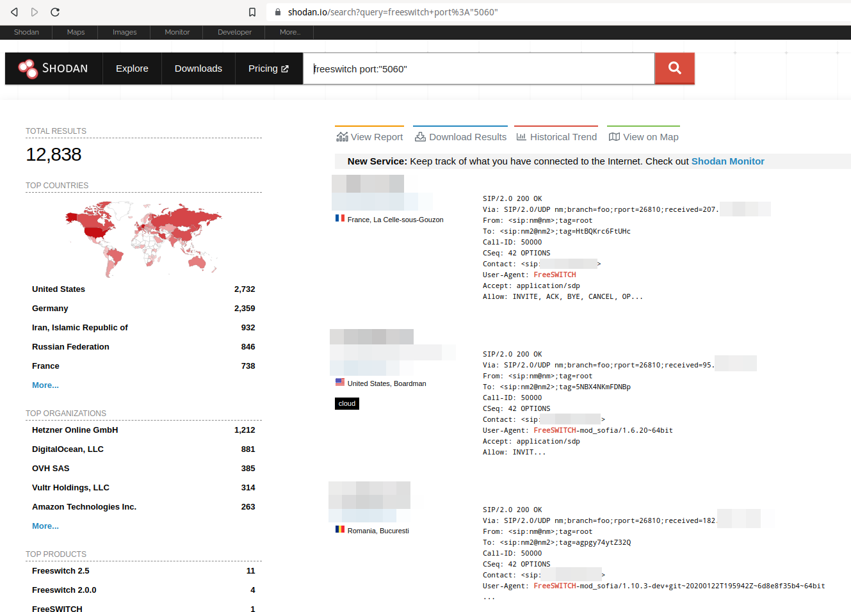
Task: Click the search query input field
Action: [479, 68]
